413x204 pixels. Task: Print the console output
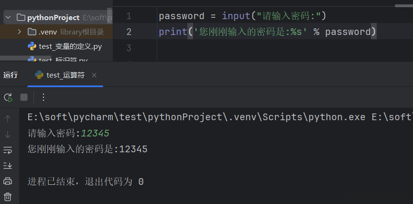click(8, 181)
